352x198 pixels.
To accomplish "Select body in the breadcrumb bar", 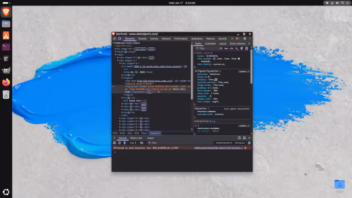I will 122,133.
